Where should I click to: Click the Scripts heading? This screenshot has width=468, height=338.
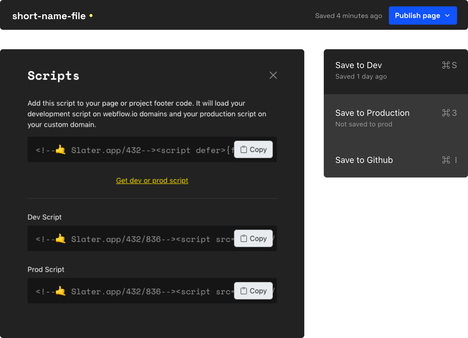(x=53, y=76)
